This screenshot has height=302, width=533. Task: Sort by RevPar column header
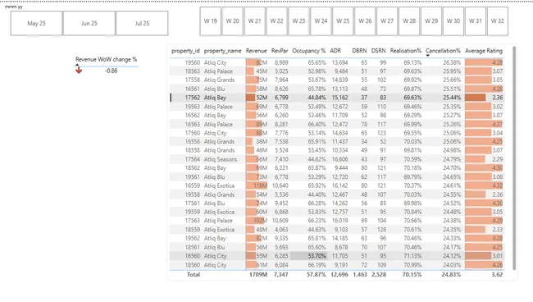tap(280, 51)
